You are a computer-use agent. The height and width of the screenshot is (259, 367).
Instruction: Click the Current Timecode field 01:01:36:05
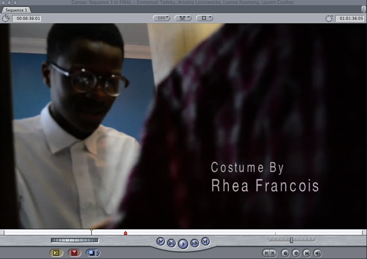click(x=350, y=18)
